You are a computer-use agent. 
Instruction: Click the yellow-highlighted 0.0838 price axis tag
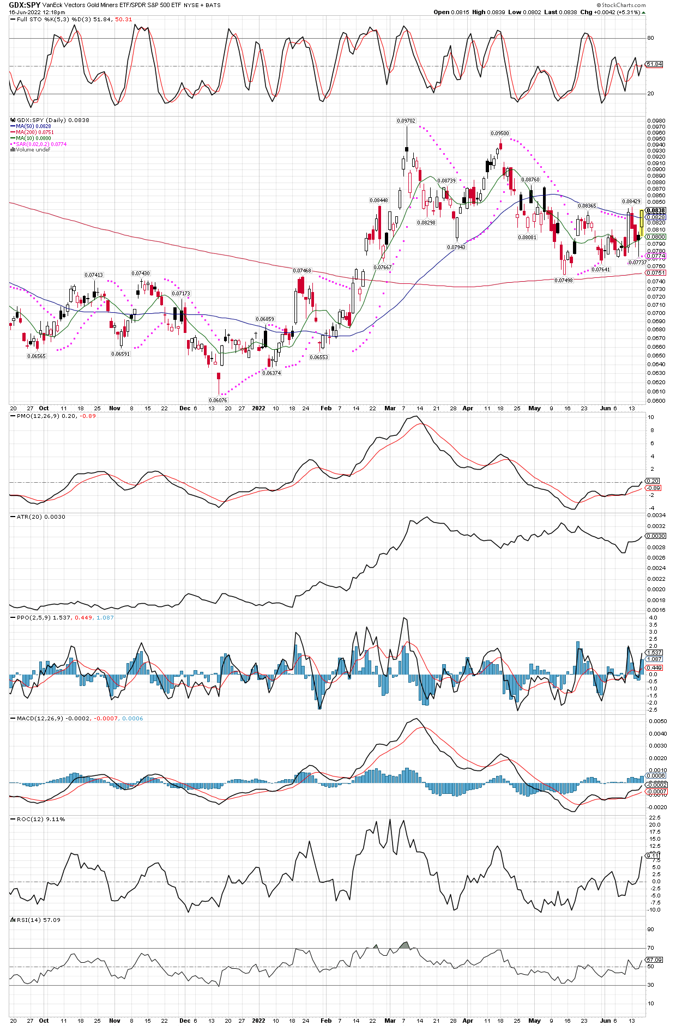[656, 210]
